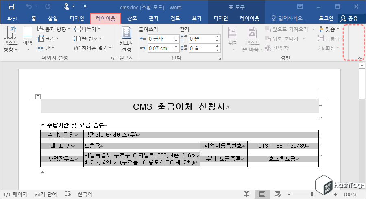Switch to the 참조 tab
The height and width of the screenshot is (199, 366).
132,18
